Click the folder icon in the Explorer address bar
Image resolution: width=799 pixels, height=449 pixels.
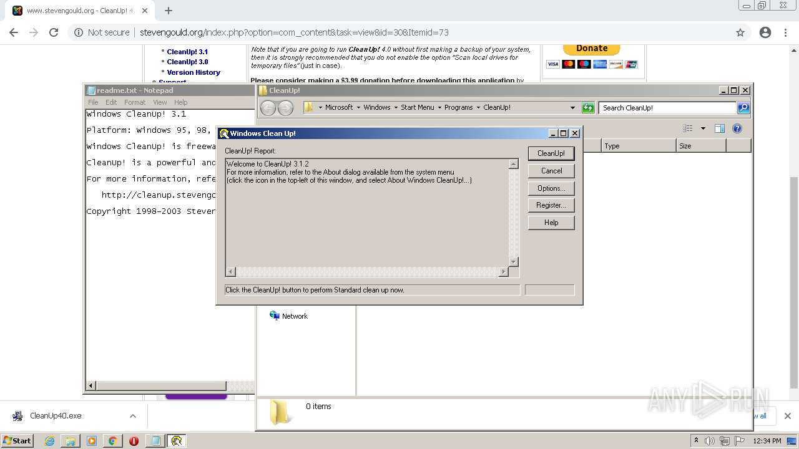(308, 107)
